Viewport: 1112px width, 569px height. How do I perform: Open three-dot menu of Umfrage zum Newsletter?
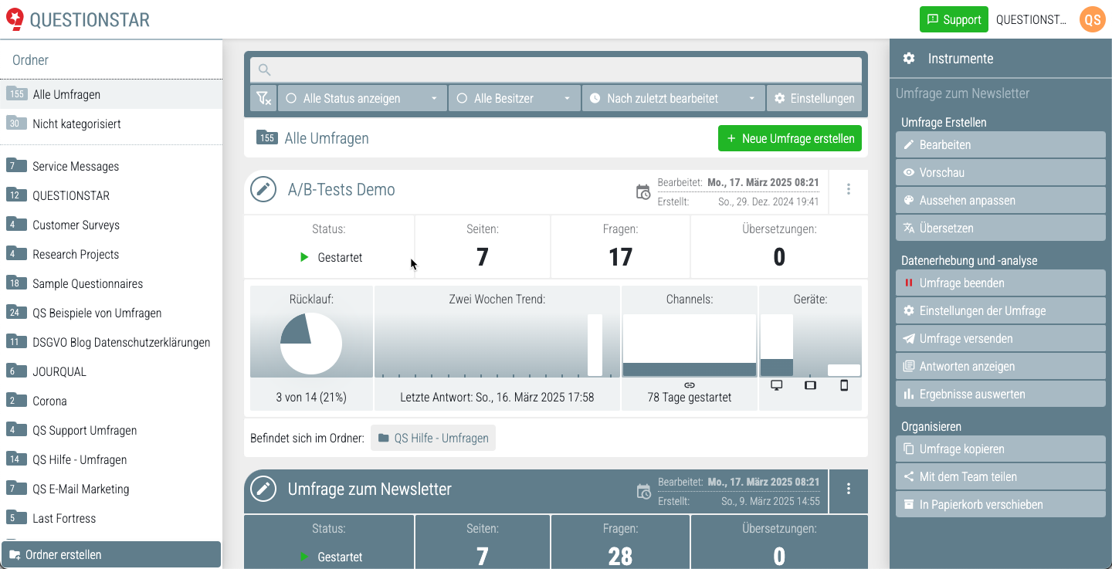pyautogui.click(x=849, y=489)
